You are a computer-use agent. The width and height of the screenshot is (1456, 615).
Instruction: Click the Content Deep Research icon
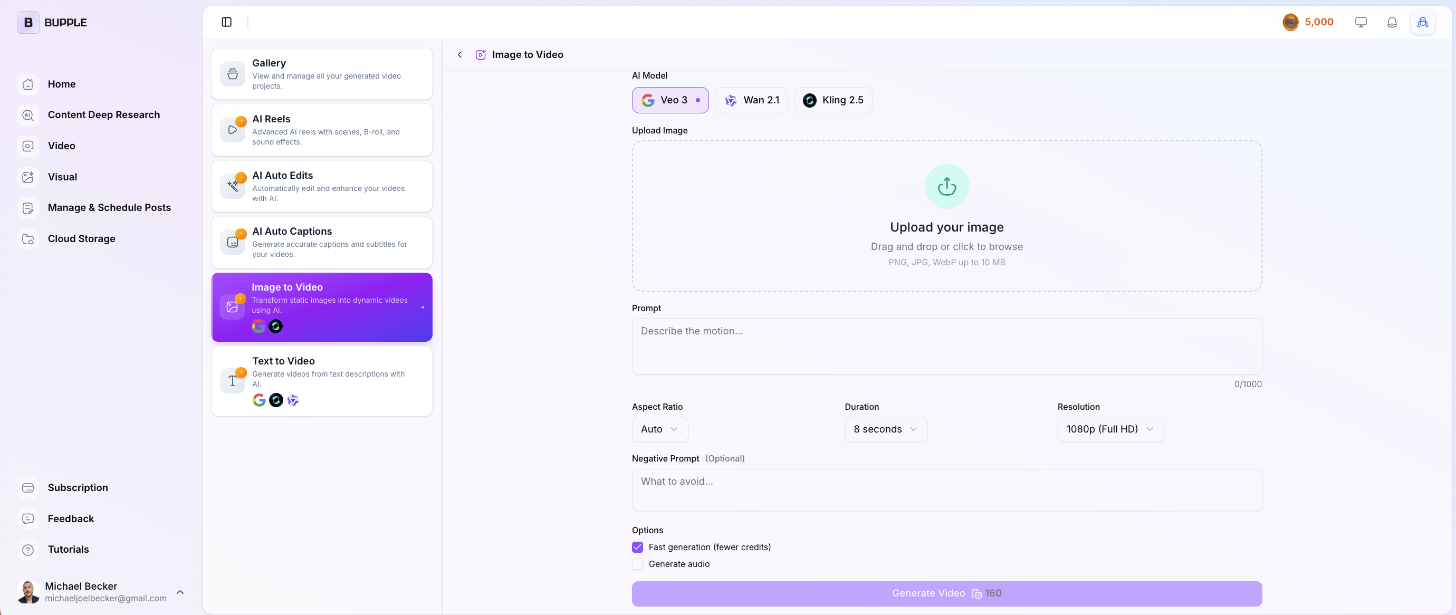click(27, 115)
